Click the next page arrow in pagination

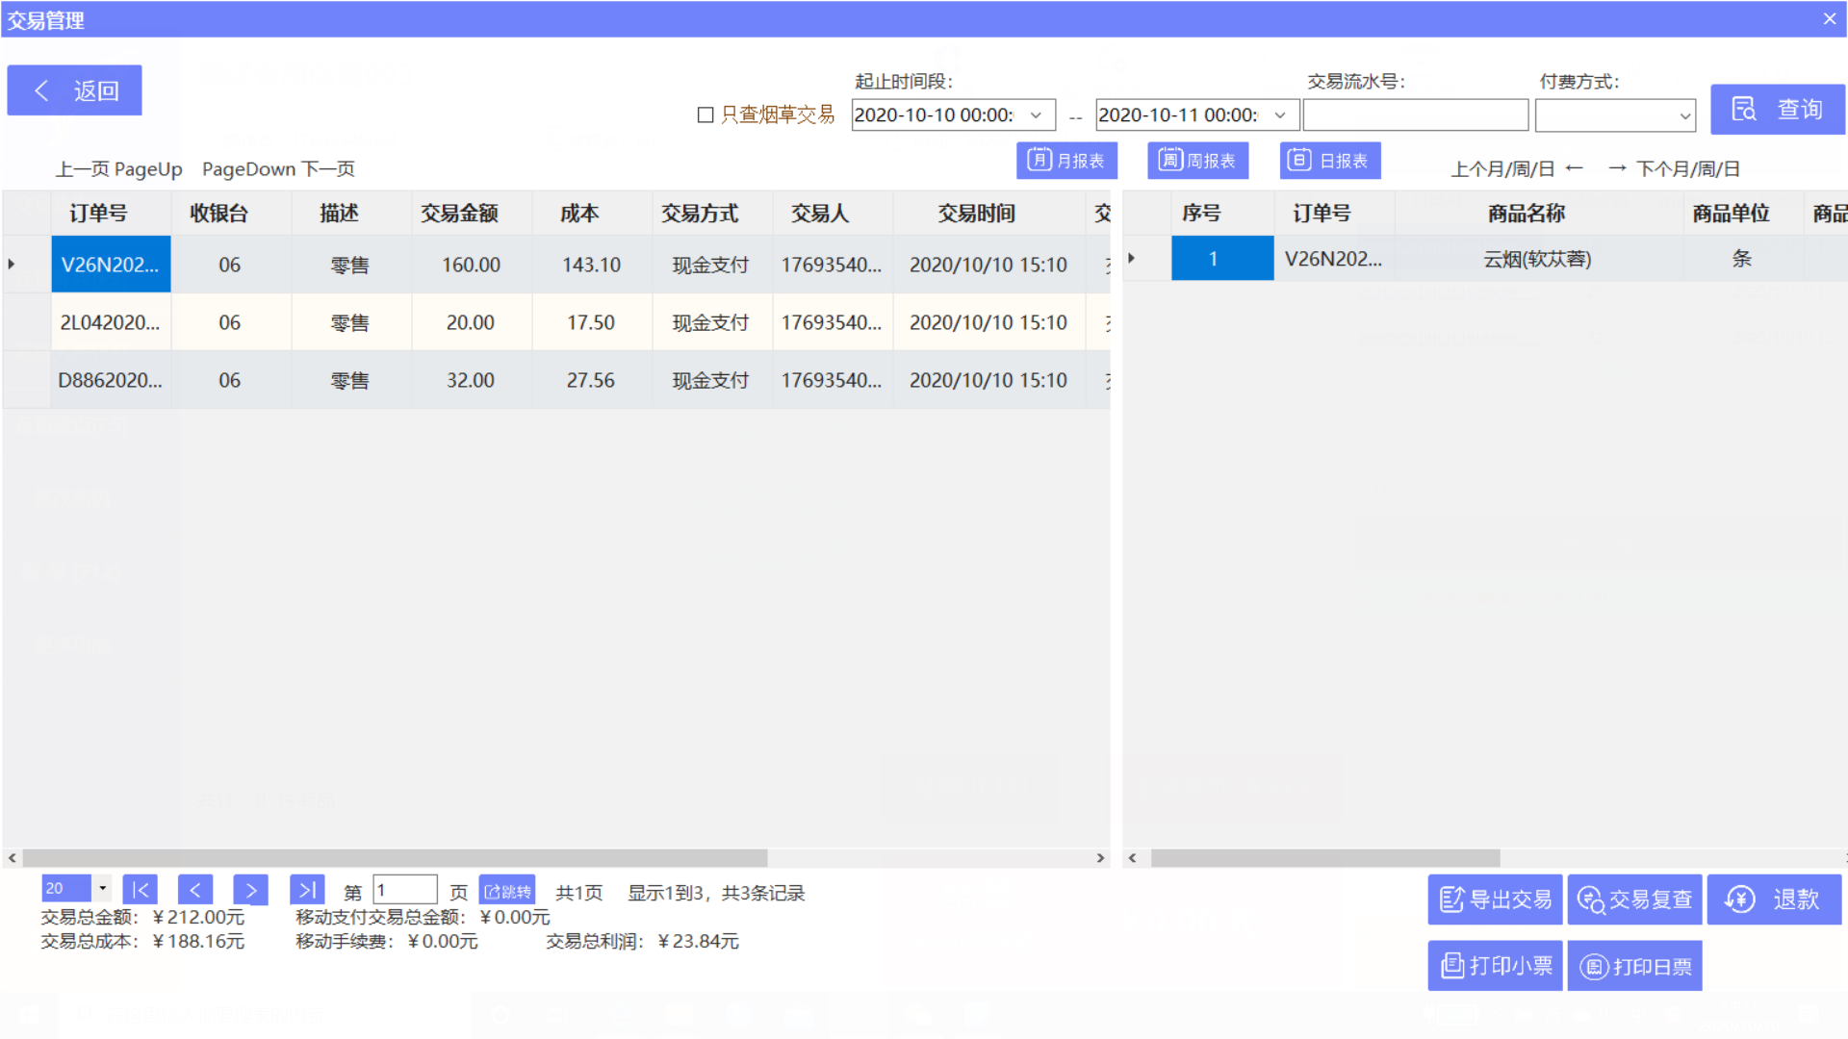tap(251, 890)
